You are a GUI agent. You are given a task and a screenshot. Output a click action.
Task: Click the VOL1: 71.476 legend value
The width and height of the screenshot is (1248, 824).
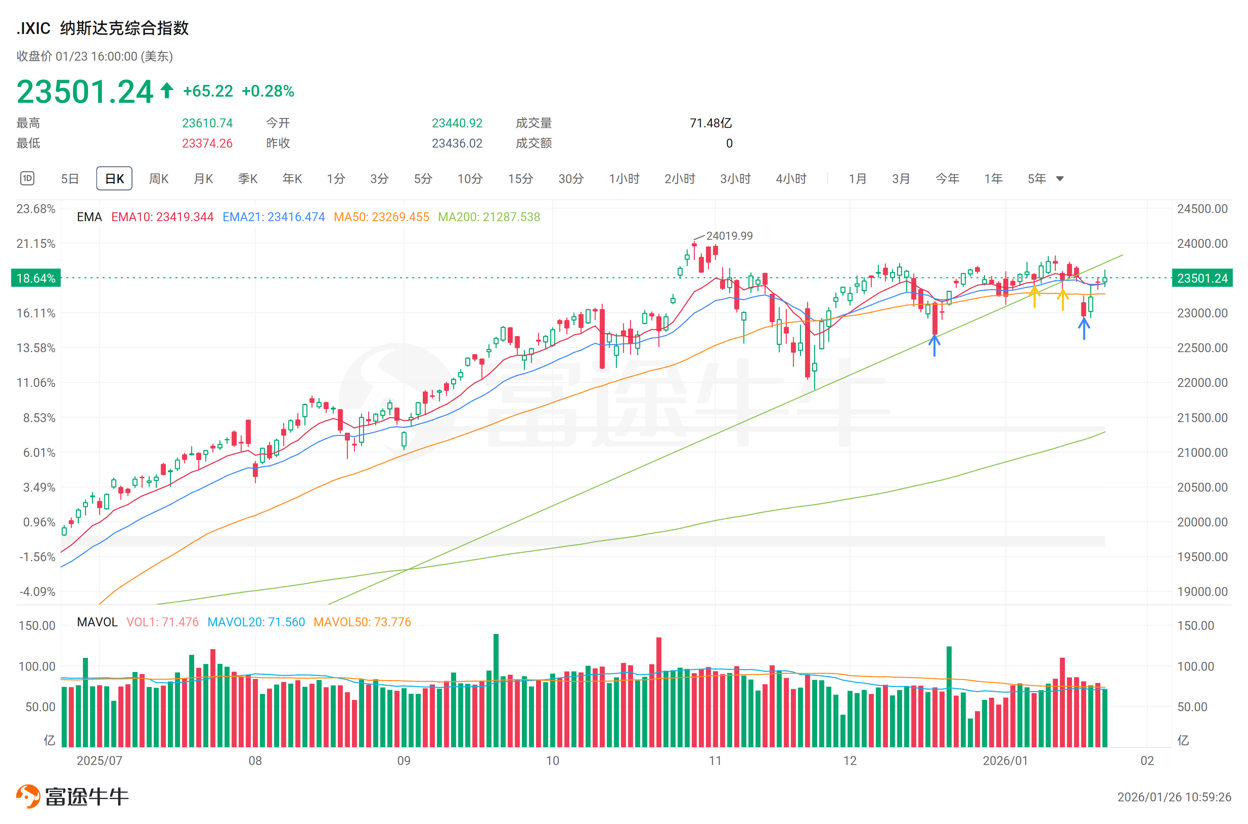[163, 622]
